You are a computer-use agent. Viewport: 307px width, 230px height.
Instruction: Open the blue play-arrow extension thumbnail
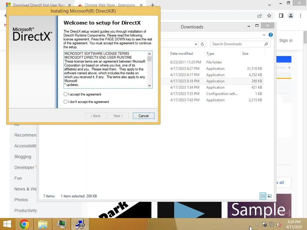pos(189,210)
